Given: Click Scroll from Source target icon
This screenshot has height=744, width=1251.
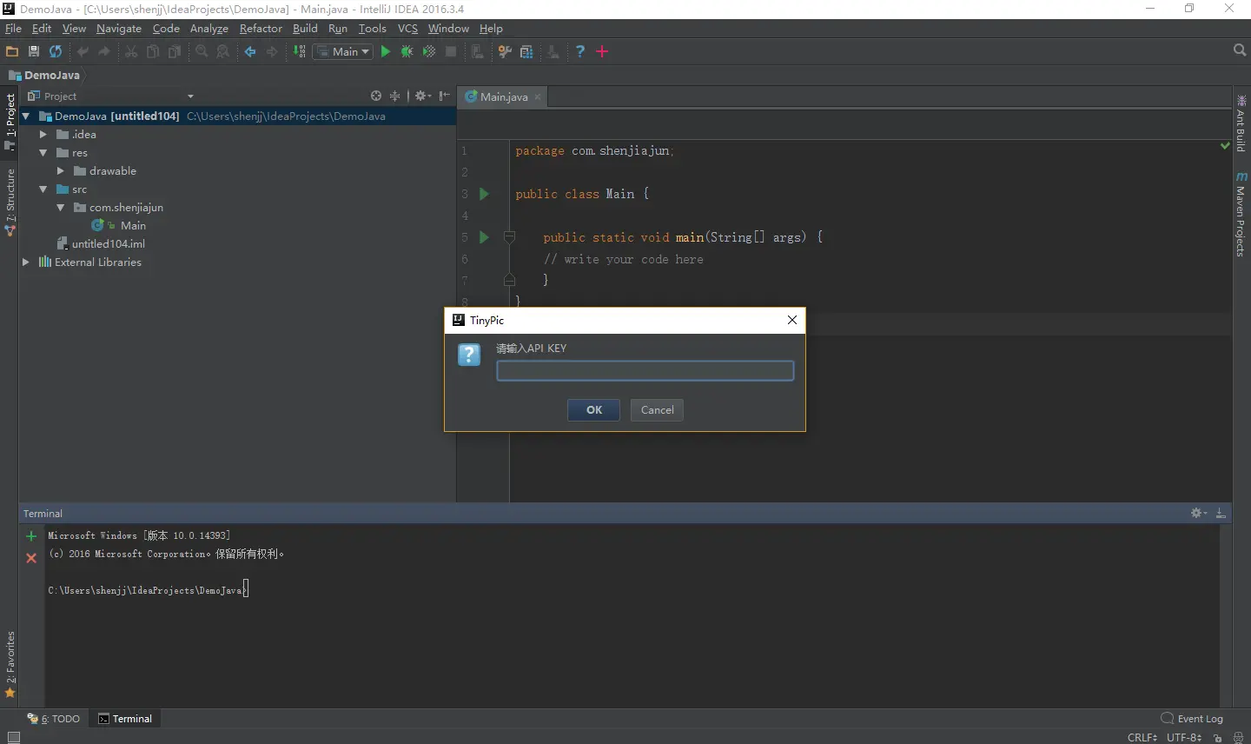Looking at the screenshot, I should pyautogui.click(x=376, y=96).
